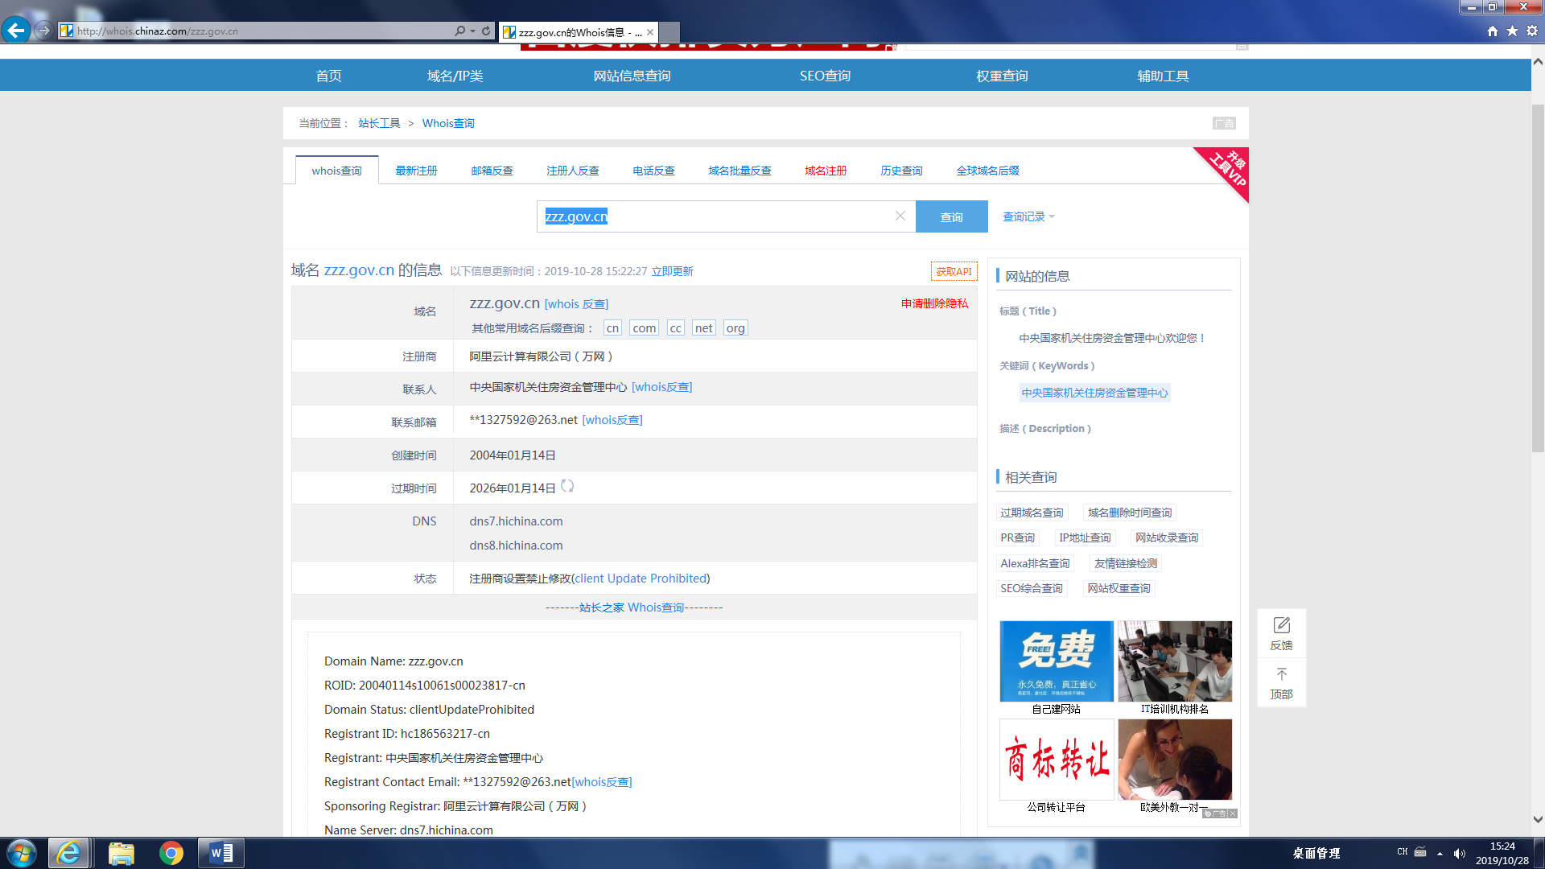1545x869 pixels.
Task: Open Word from the taskbar
Action: pyautogui.click(x=220, y=853)
